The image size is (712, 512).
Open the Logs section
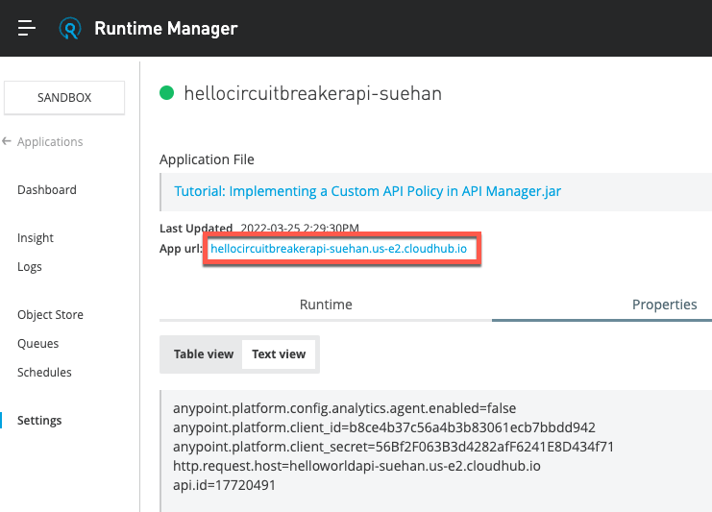point(30,266)
